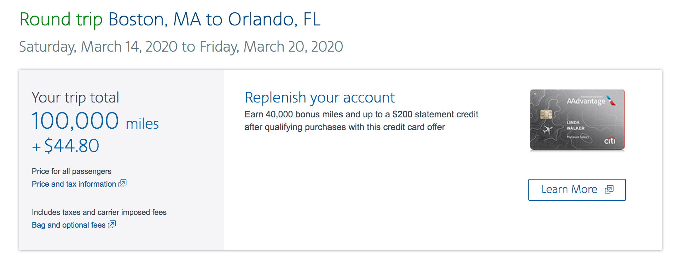This screenshot has width=679, height=263.
Task: Click the gold chip on the credit card
Action: point(546,114)
